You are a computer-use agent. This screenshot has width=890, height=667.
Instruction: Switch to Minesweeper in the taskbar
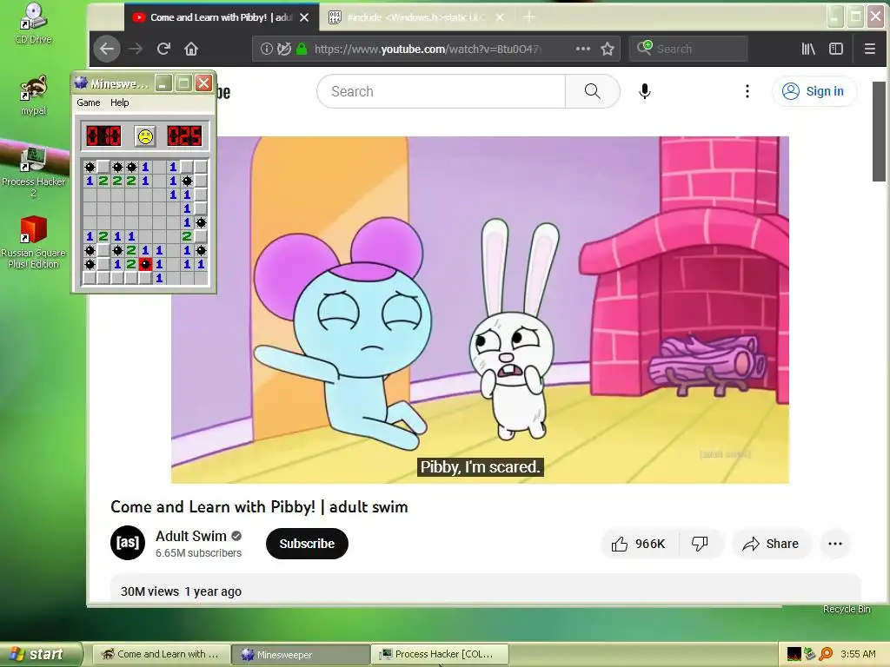301,655
